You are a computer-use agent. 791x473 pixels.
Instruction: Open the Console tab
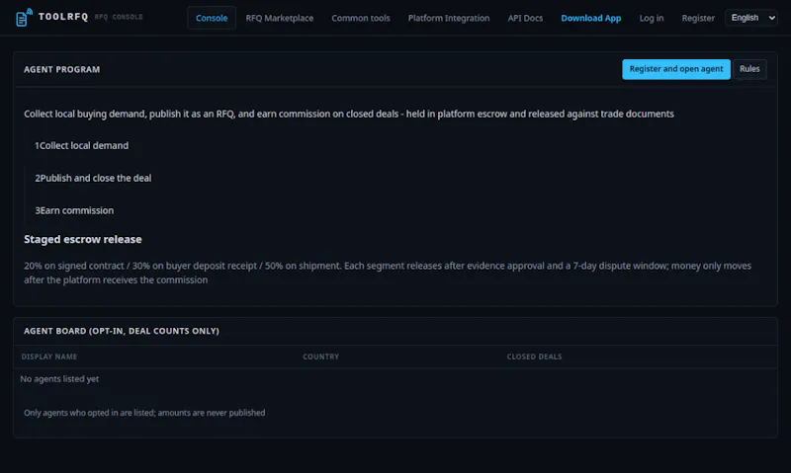[212, 18]
